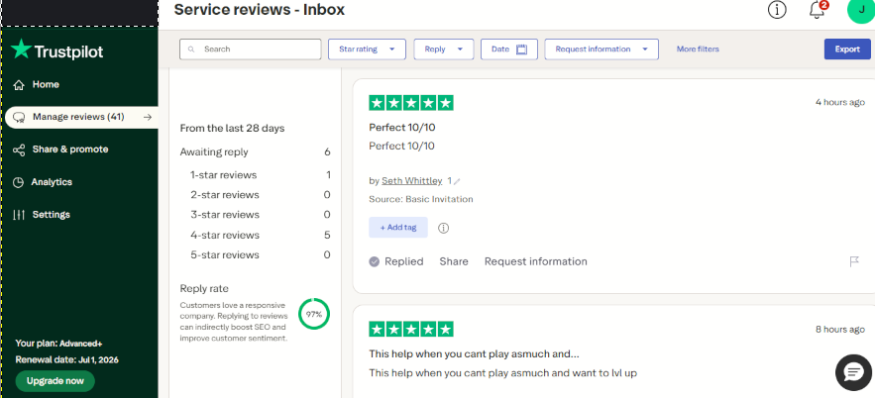Click the Analytics pie chart icon

(19, 182)
